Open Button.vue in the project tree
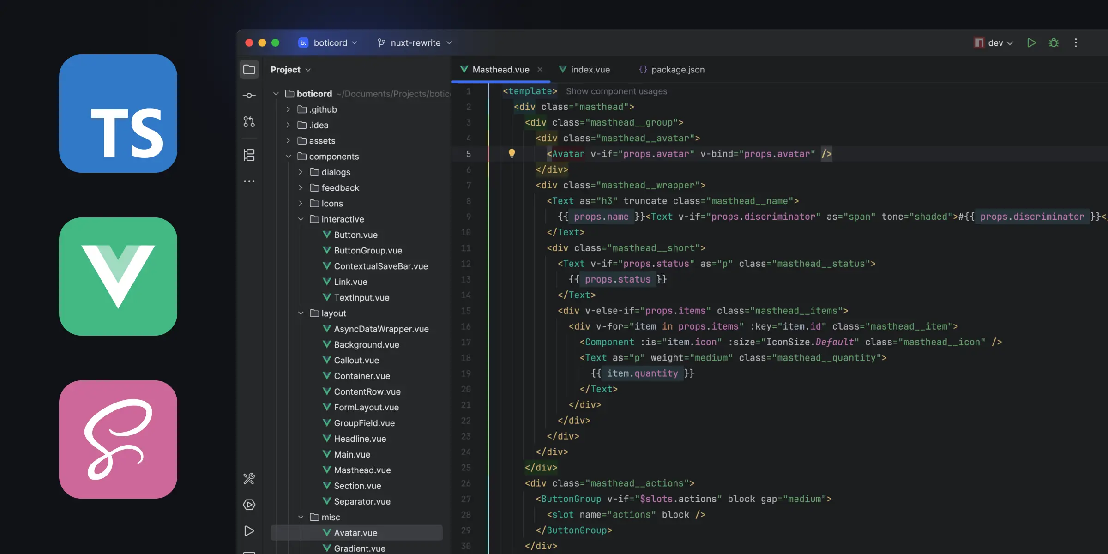The height and width of the screenshot is (554, 1108). point(350,235)
